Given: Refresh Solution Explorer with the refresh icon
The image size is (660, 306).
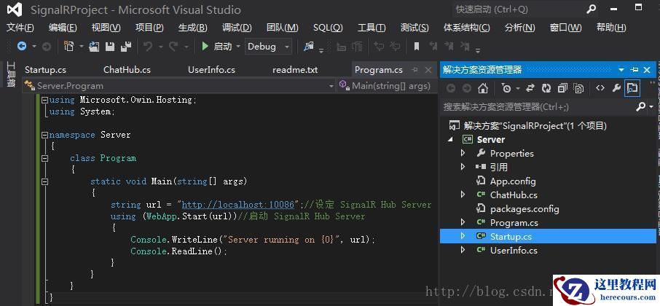Looking at the screenshot, I should [x=546, y=88].
